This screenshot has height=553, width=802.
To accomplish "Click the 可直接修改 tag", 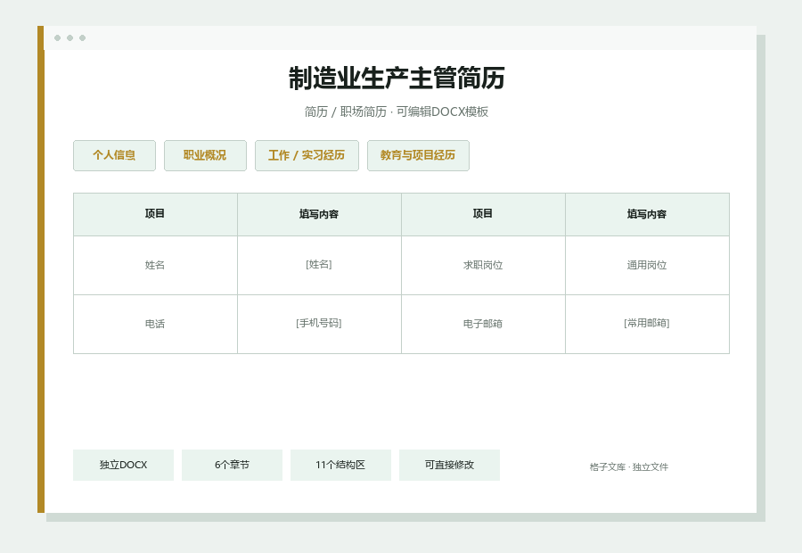I will [x=450, y=465].
